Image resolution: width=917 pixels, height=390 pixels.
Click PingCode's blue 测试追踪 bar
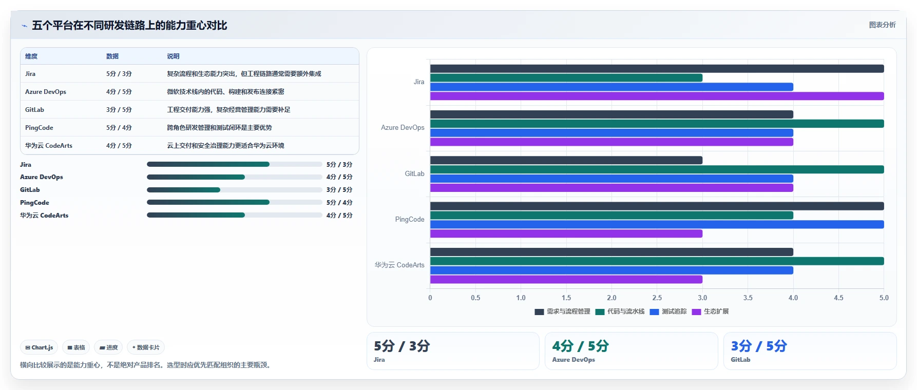657,224
